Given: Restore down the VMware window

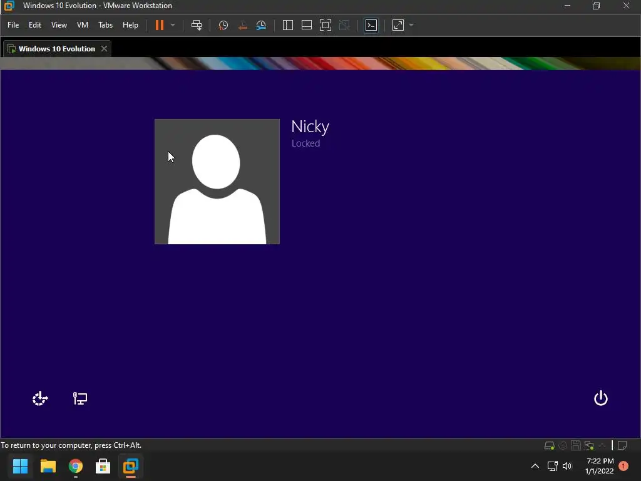Looking at the screenshot, I should click(x=597, y=6).
